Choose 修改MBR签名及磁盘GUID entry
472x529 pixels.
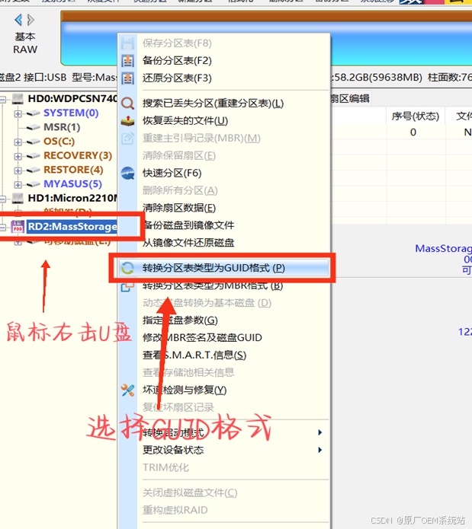click(x=202, y=338)
